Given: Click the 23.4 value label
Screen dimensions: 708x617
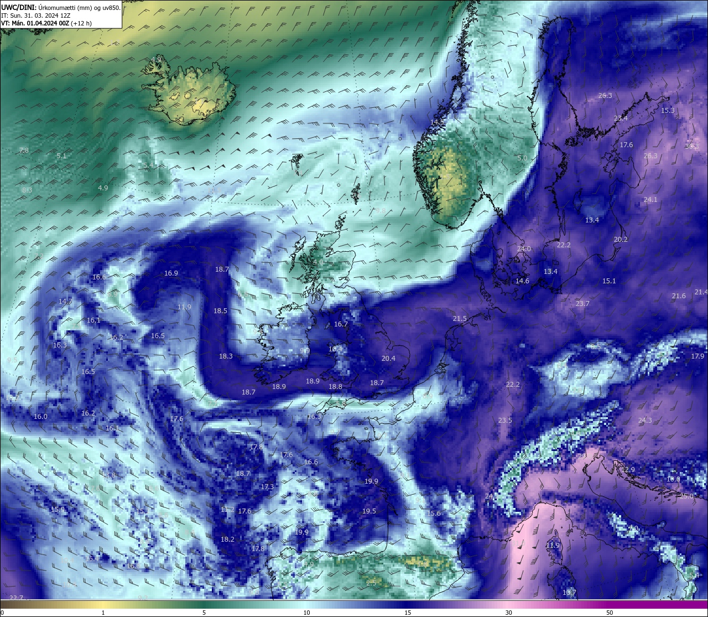Looking at the screenshot, I should pos(621,118).
